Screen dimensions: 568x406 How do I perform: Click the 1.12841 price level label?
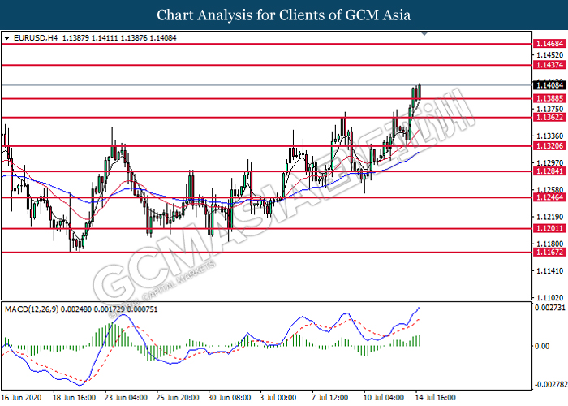tap(549, 171)
